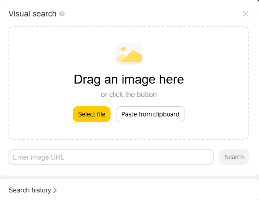259x200 pixels.
Task: Choose the yellow Select file button
Action: (x=91, y=114)
